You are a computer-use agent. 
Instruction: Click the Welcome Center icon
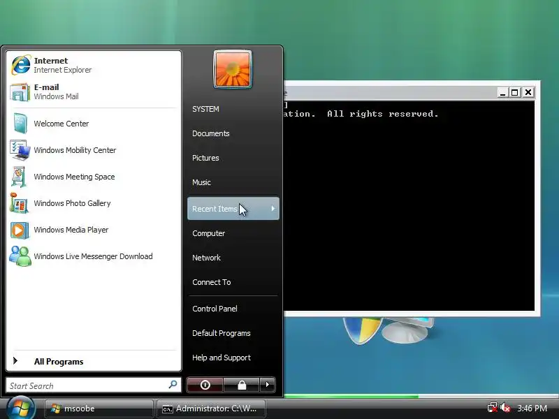(x=20, y=124)
